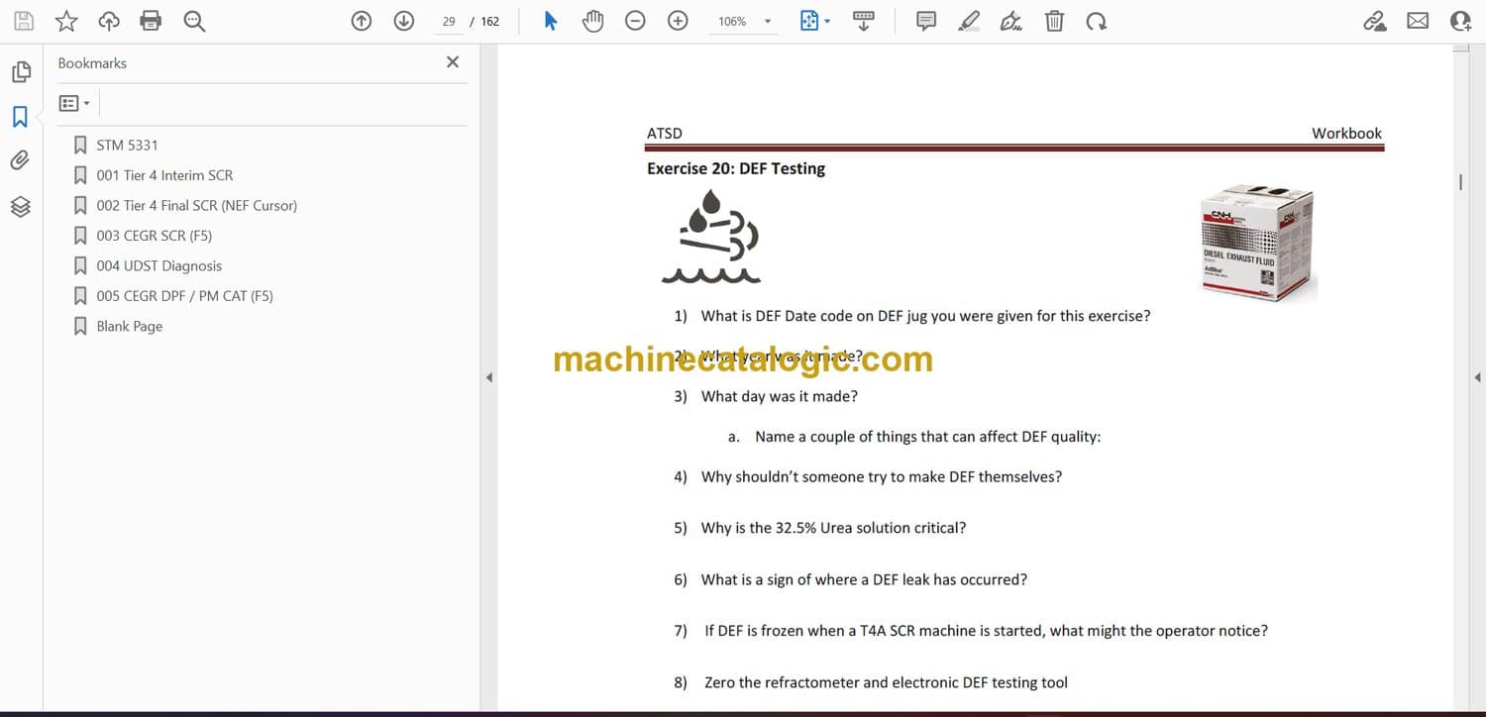
Task: Click the 'Workbook' header text
Action: point(1346,133)
